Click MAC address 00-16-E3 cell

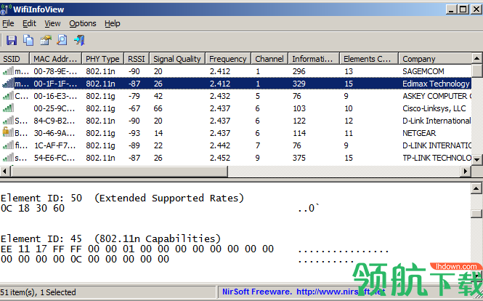pyautogui.click(x=55, y=96)
